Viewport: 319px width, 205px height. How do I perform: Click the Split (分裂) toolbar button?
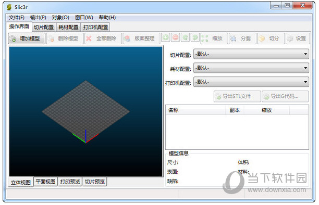pos(242,39)
